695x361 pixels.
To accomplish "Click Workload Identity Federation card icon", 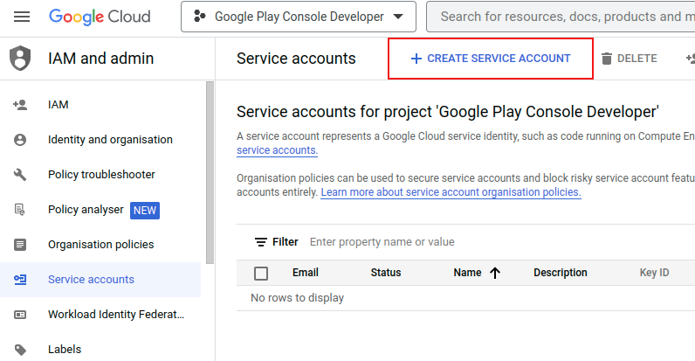I will 20,315.
